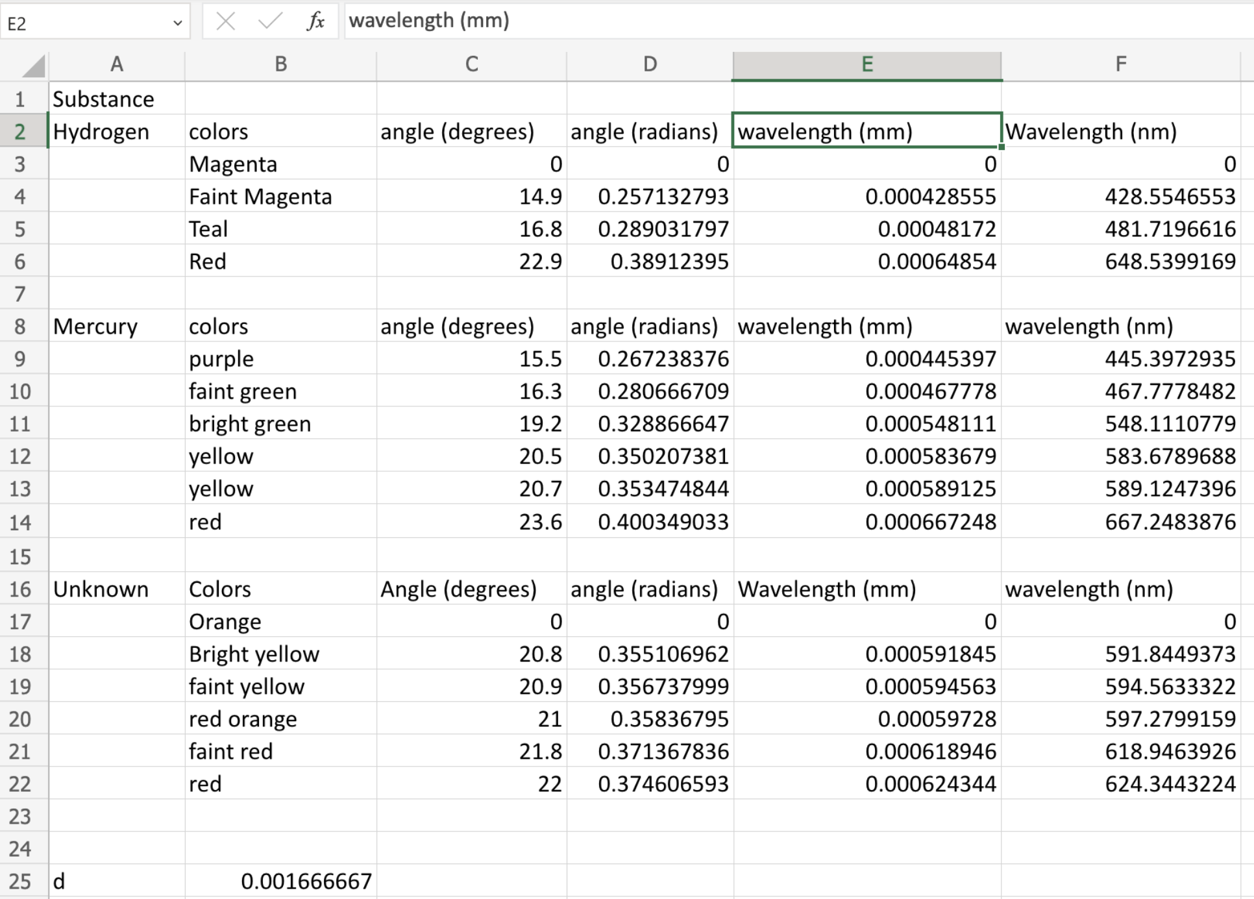Select row 25 header

coord(21,881)
